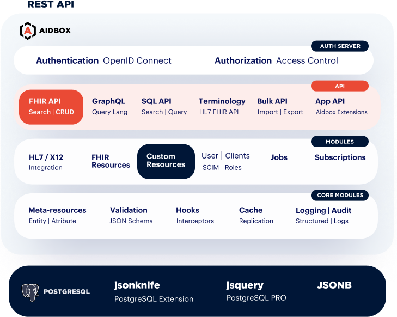Click the CORE MODULES badge
The width and height of the screenshot is (397, 317).
click(340, 195)
